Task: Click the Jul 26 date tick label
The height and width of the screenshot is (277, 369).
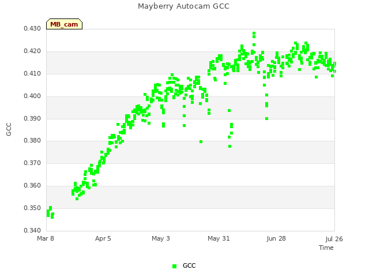Action: click(334, 239)
